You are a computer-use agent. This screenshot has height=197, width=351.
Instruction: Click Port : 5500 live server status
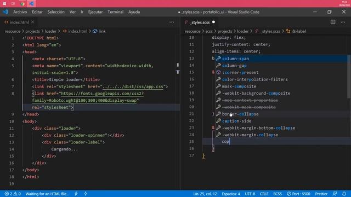[298, 194]
